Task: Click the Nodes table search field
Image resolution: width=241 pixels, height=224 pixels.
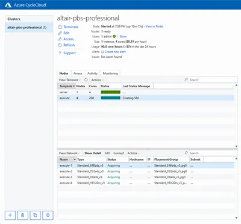Action: tap(213, 79)
